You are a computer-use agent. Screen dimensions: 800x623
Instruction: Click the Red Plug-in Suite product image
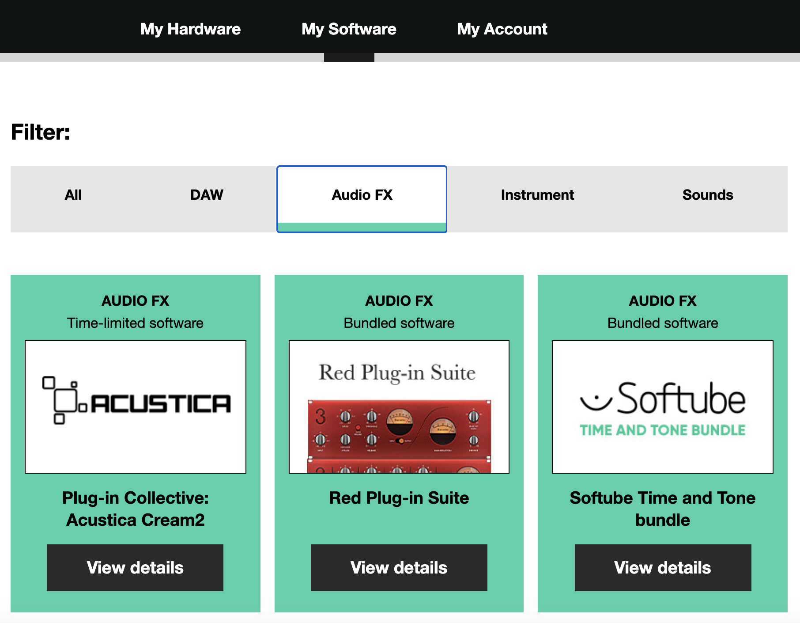coord(399,406)
